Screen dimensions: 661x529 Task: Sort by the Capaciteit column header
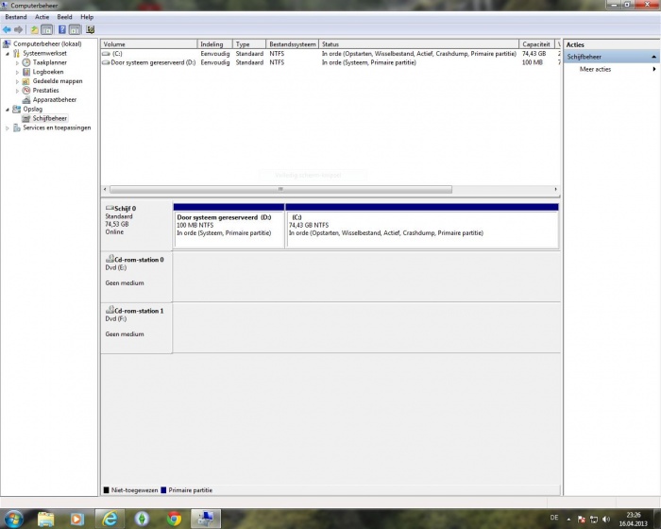(536, 44)
